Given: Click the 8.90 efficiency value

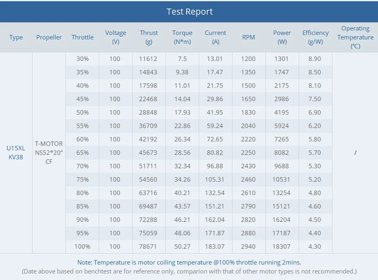Looking at the screenshot, I should pyautogui.click(x=315, y=59).
